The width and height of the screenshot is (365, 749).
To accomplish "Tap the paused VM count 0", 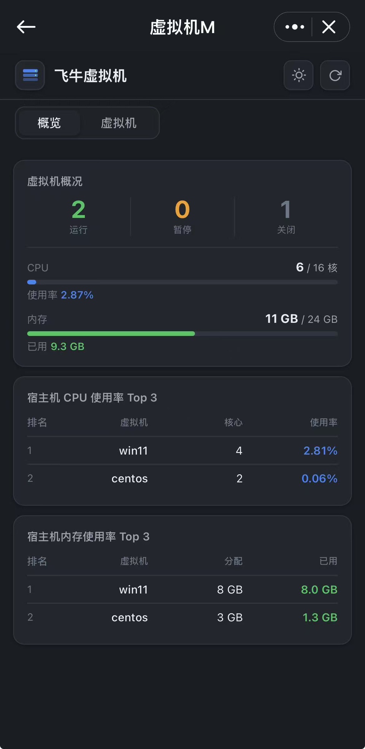I will (x=182, y=210).
